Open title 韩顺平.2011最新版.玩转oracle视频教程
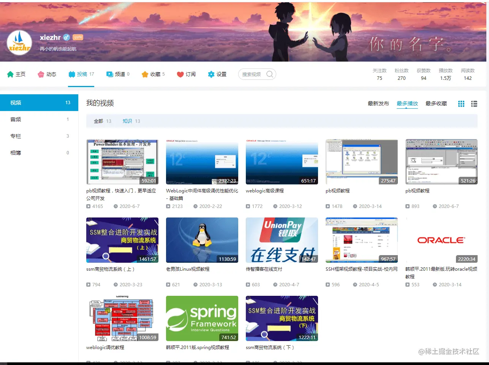The width and height of the screenshot is (489, 365). pos(442,273)
